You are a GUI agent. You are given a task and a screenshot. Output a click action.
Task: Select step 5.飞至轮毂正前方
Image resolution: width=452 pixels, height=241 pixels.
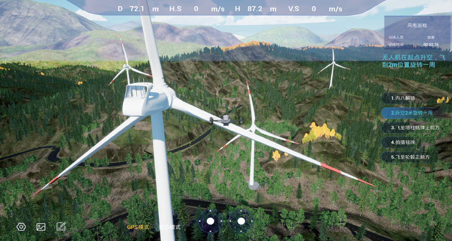tap(410, 157)
